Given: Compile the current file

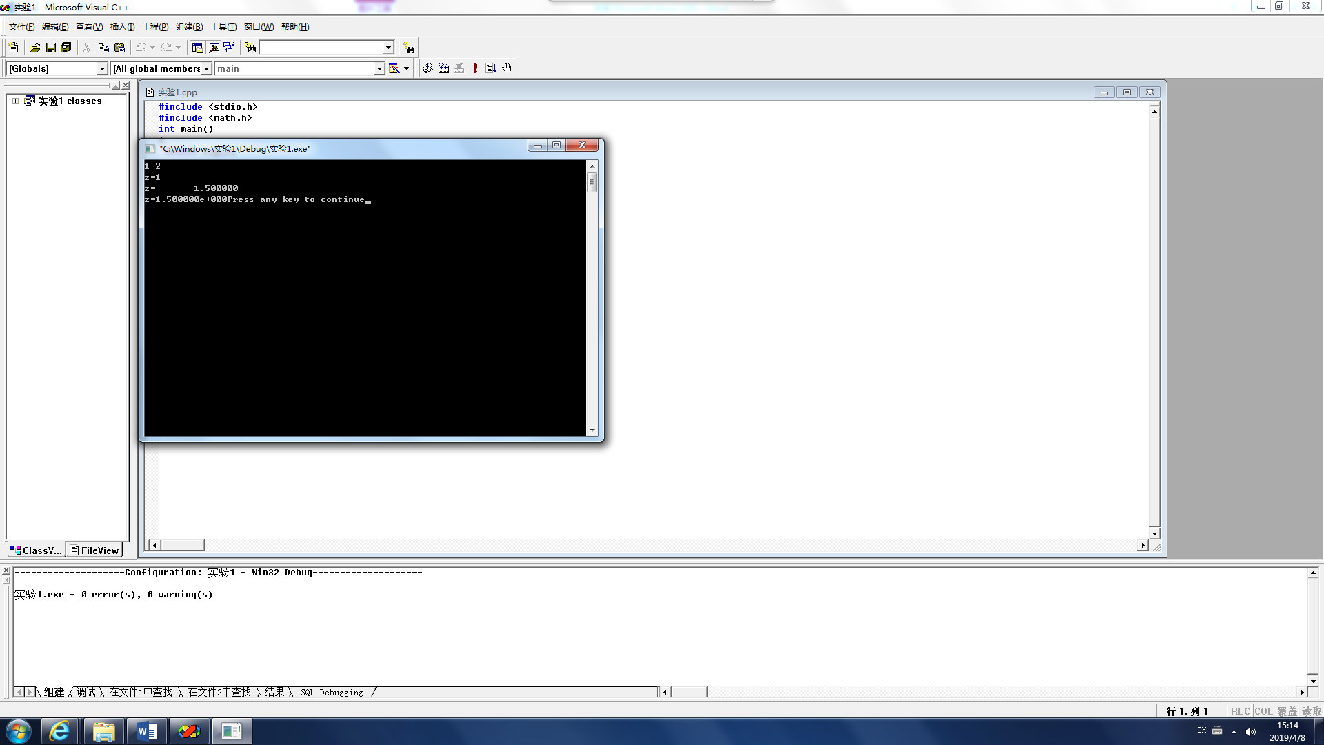Looking at the screenshot, I should [428, 68].
